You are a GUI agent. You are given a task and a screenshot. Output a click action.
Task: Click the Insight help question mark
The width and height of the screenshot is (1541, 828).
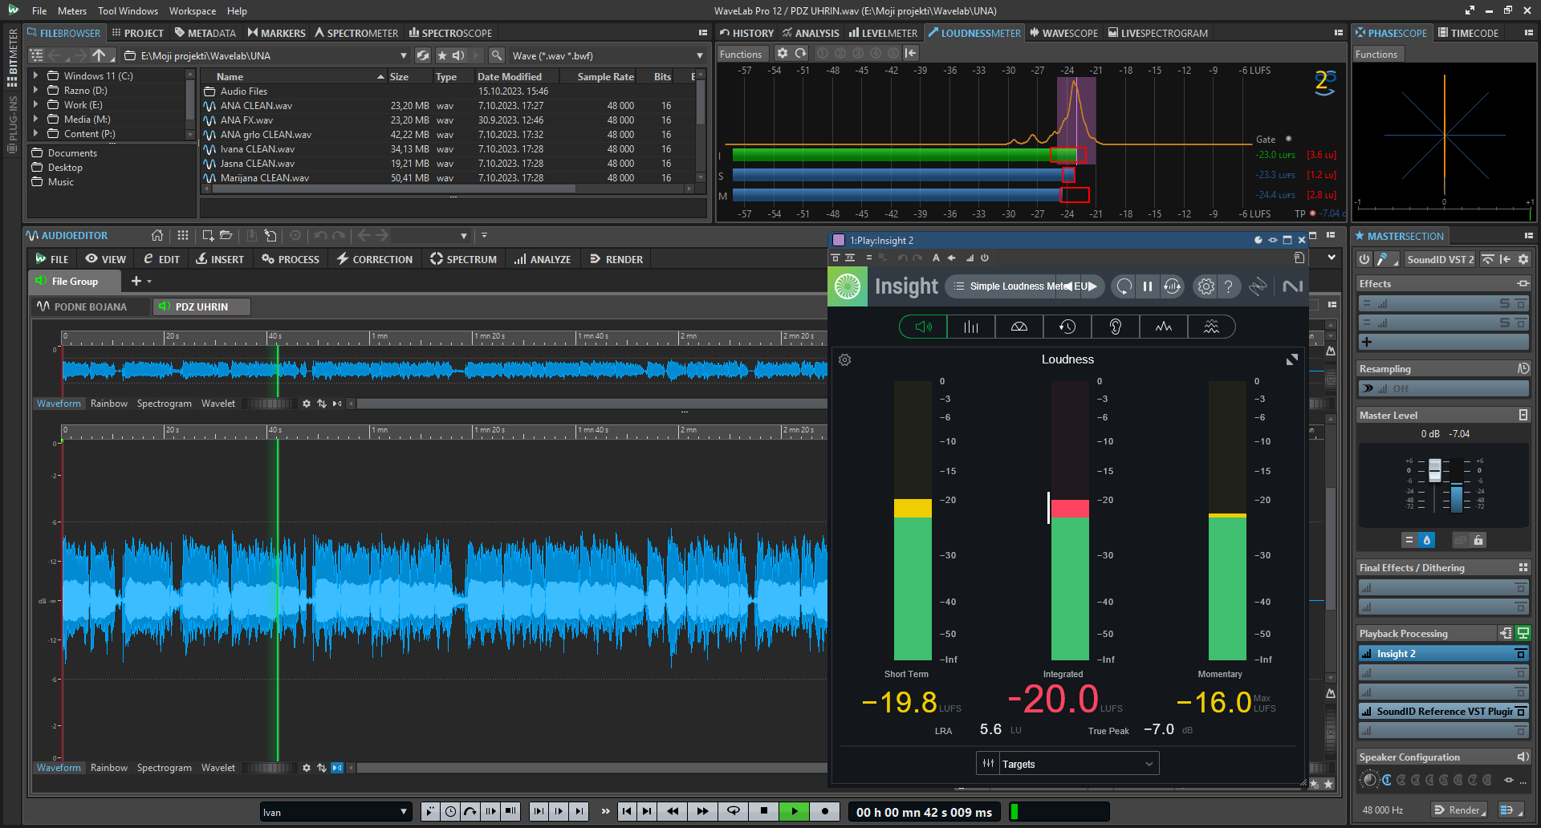[1228, 286]
